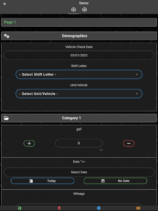Select the first page tab icon
This screenshot has height=211, width=158.
pos(74,10)
